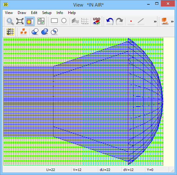Toggle the yellow mesh grid icon
The height and width of the screenshot is (175, 177).
(x=10, y=32)
